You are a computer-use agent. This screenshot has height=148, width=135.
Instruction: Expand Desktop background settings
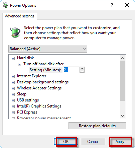point(13,82)
